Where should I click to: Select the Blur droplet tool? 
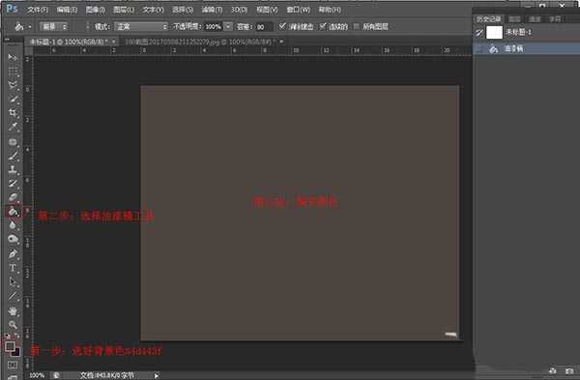tap(13, 225)
